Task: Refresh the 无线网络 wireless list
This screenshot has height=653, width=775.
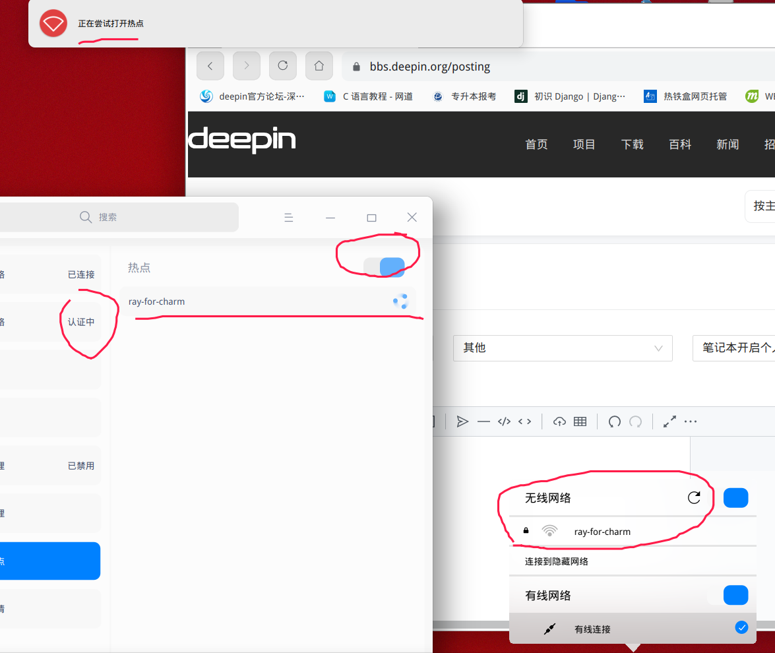Action: (x=694, y=498)
